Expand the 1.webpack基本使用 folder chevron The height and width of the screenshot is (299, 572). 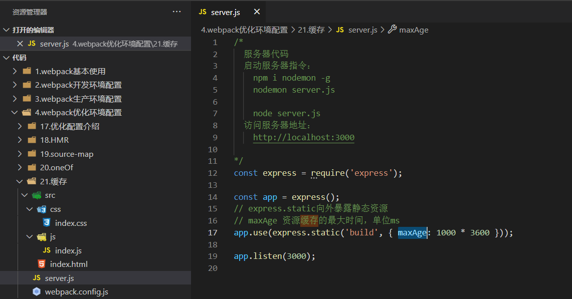click(15, 71)
